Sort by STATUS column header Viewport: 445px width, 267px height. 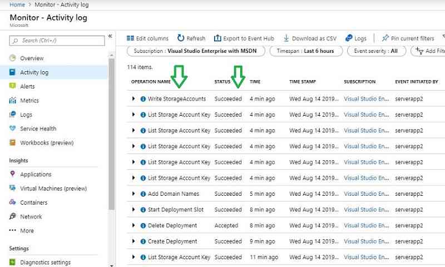click(x=222, y=82)
